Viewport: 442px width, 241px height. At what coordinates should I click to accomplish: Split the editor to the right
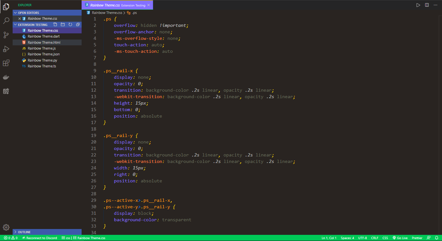(x=427, y=5)
